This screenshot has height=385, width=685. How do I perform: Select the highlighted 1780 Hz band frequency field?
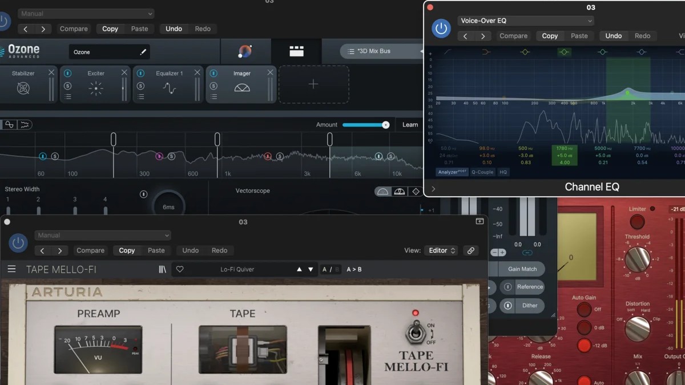click(563, 148)
